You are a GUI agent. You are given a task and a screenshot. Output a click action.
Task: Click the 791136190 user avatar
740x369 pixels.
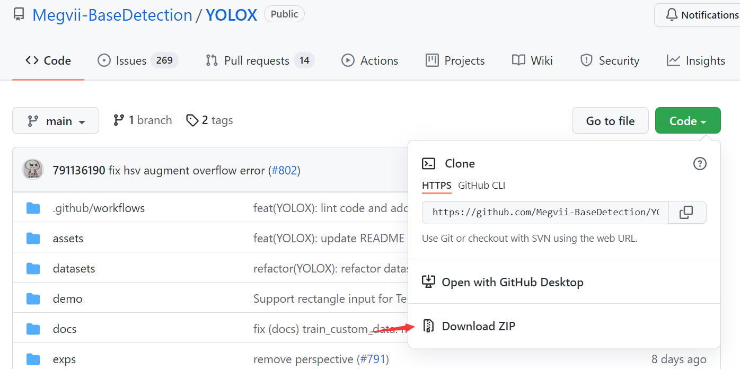click(33, 170)
